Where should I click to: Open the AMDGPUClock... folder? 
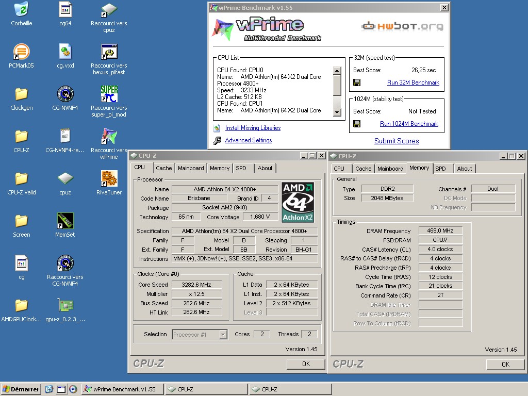coord(22,306)
